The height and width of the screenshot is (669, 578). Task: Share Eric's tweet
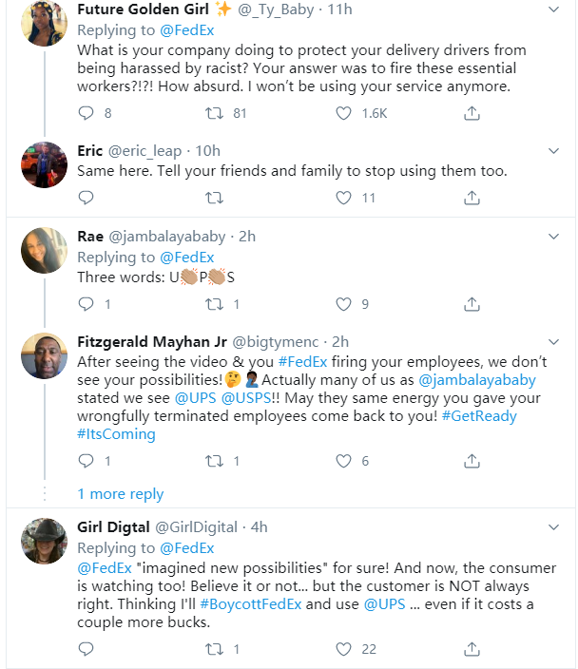click(x=472, y=198)
